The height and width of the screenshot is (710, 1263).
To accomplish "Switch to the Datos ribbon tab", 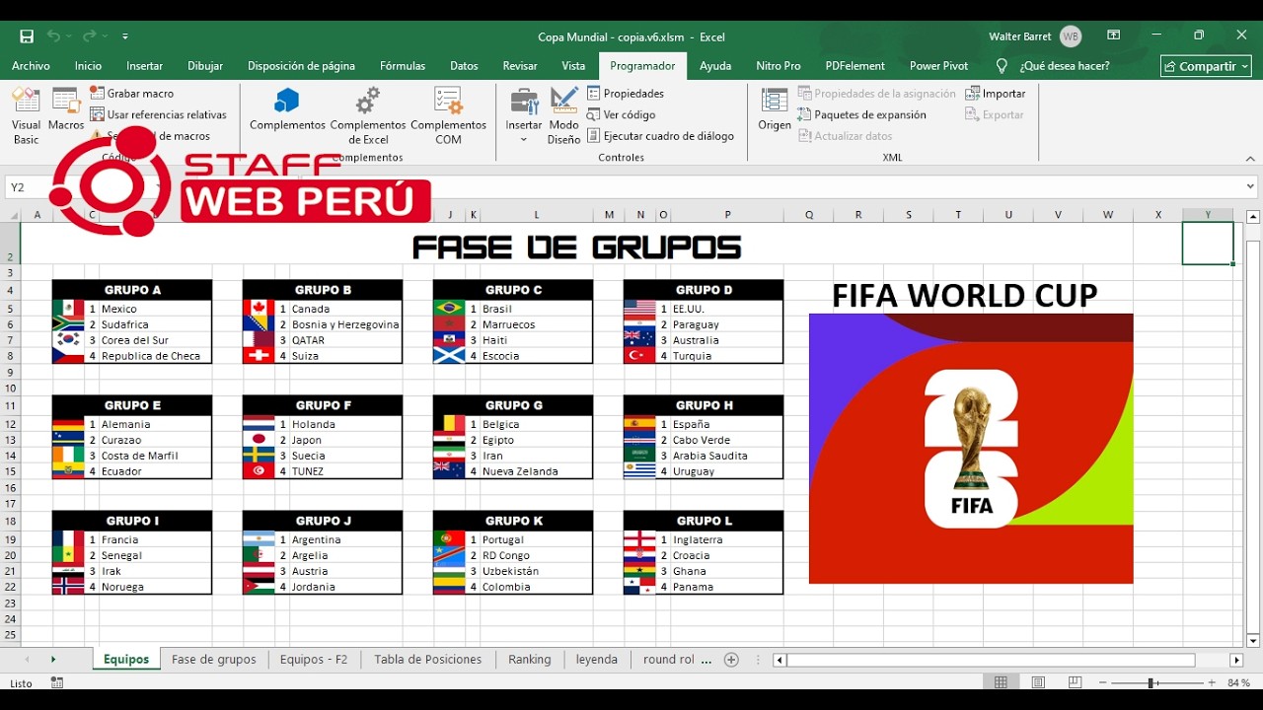I will [x=464, y=66].
